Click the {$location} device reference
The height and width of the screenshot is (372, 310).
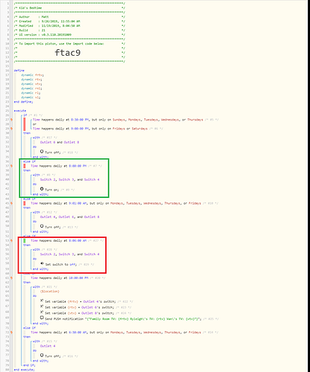point(50,292)
